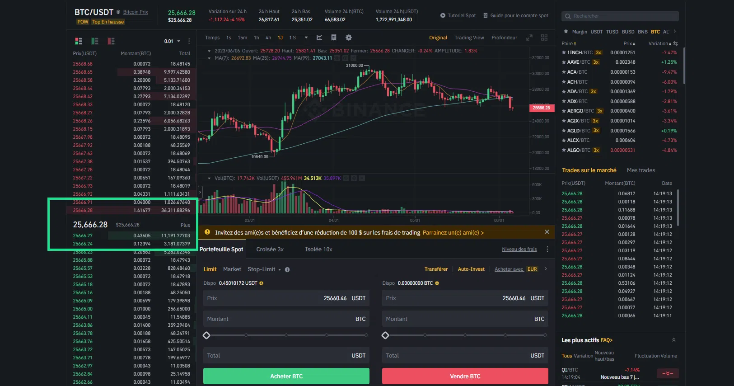Viewport: 734px width, 386px height.
Task: Open the technical indicators chart icon
Action: [319, 38]
